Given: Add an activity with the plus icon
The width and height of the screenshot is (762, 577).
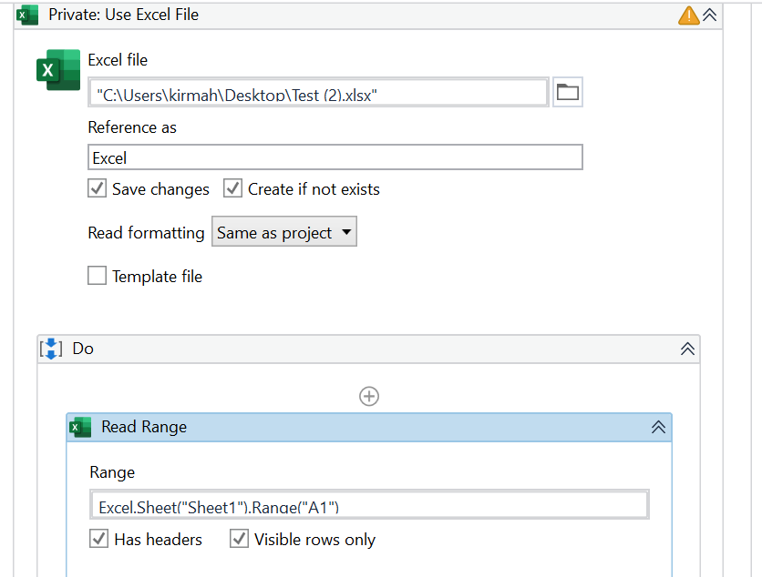Looking at the screenshot, I should pyautogui.click(x=369, y=396).
